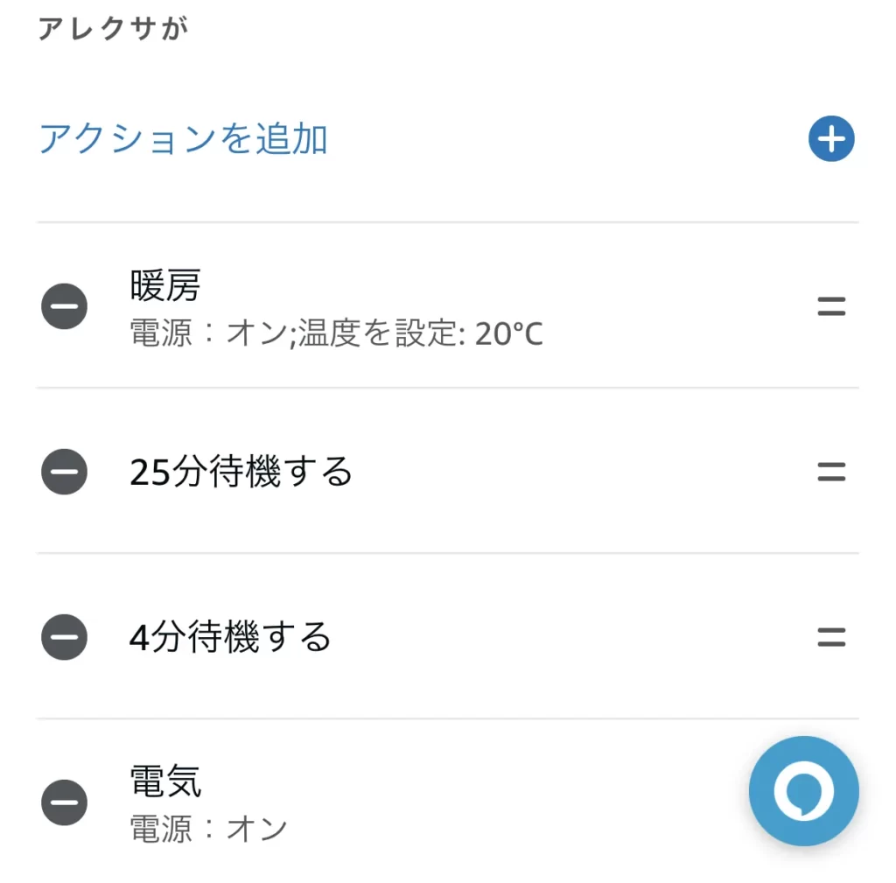
Task: Tap the 追加 word in the add-action label
Action: [x=291, y=139]
